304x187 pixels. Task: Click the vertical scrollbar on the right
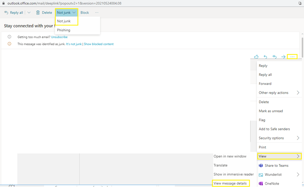[302, 47]
